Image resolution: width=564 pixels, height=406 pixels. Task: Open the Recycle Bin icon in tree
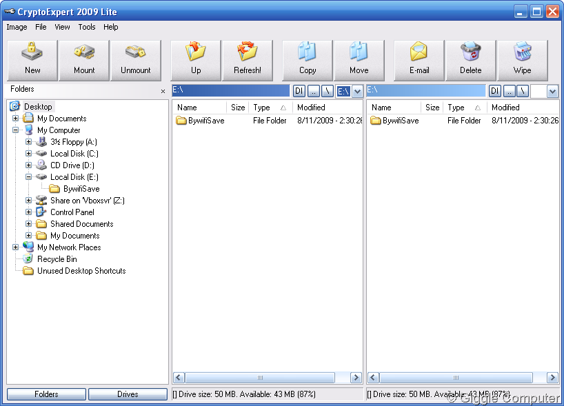click(x=28, y=259)
